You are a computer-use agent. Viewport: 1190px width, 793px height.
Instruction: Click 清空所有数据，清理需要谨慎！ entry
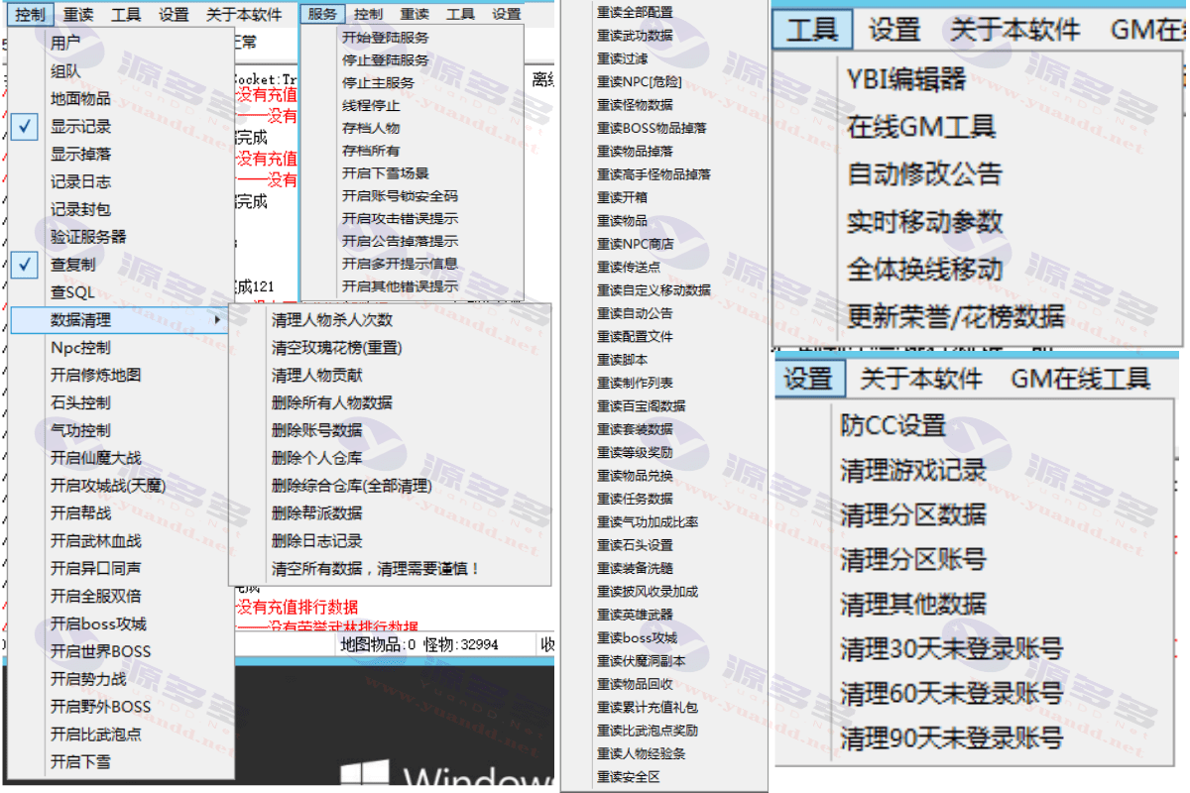point(377,569)
